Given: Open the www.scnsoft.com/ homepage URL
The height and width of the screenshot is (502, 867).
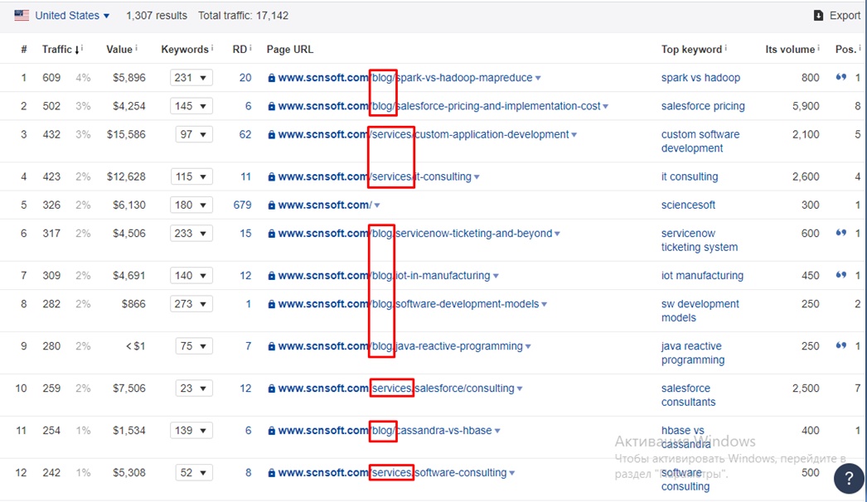Looking at the screenshot, I should tap(325, 205).
